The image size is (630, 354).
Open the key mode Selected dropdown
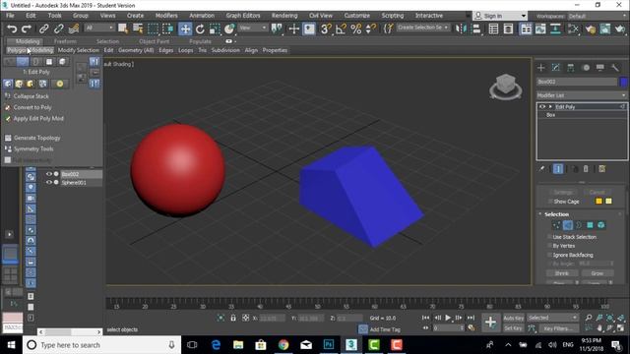(x=552, y=318)
